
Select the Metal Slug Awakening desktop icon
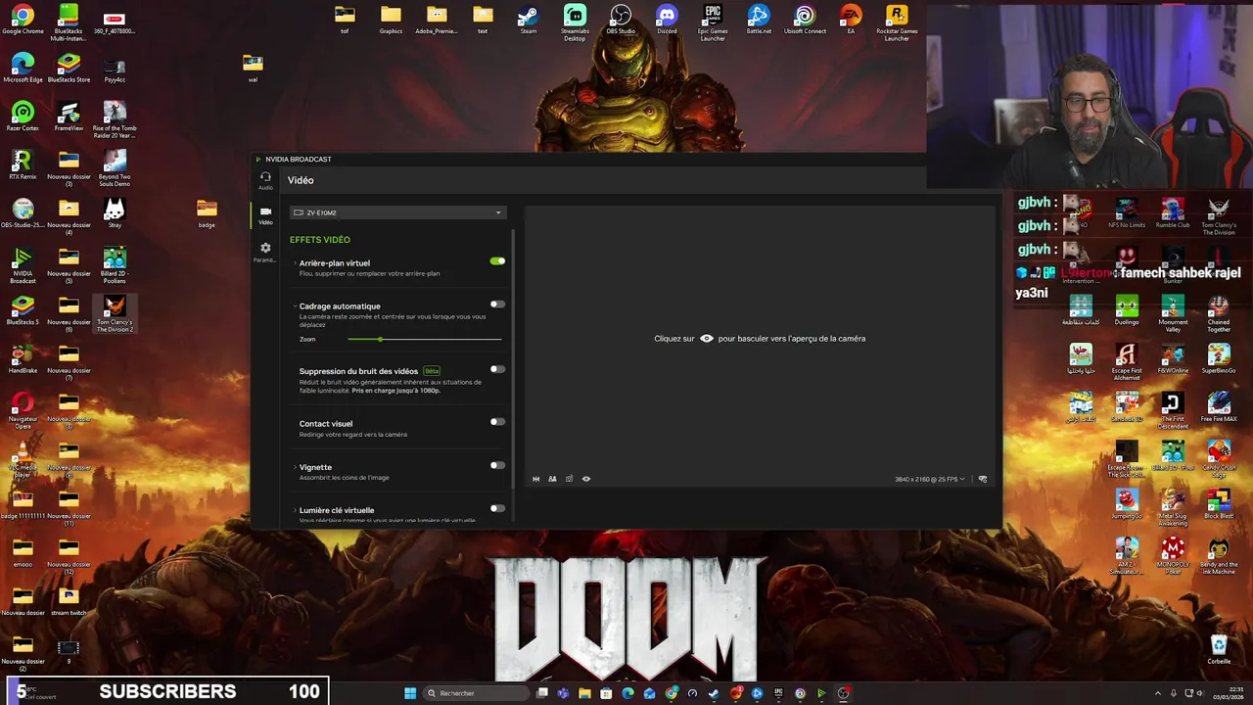coord(1173,507)
